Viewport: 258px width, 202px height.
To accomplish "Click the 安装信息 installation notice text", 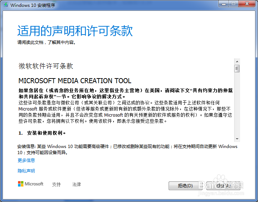I will [x=127, y=149].
